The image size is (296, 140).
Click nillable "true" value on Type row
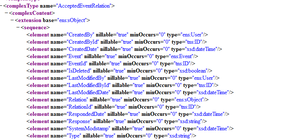pos(109,136)
